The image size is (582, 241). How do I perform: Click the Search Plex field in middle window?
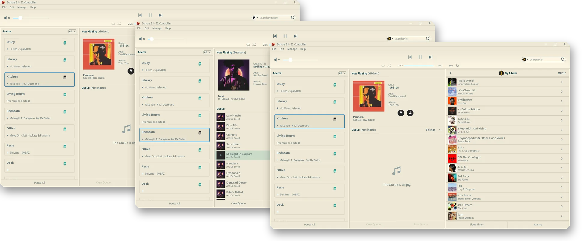409,39
